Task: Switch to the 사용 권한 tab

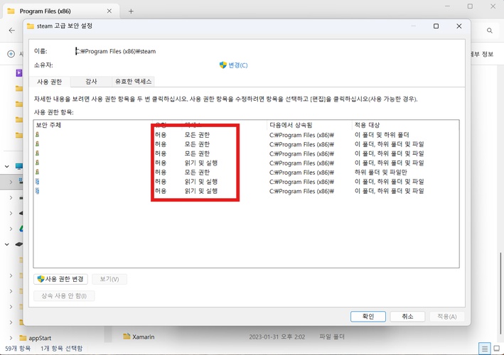Action: pyautogui.click(x=50, y=82)
